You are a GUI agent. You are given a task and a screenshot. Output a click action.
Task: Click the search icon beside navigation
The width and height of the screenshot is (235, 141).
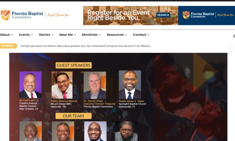point(234,36)
